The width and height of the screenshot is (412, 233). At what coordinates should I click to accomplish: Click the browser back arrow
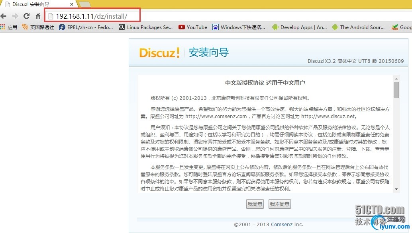[4, 16]
